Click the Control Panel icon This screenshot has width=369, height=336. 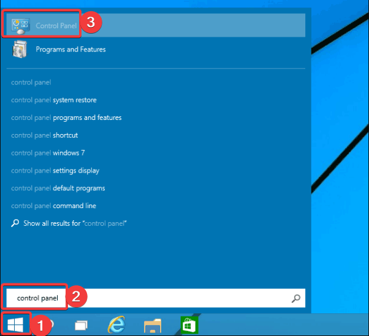click(x=20, y=26)
